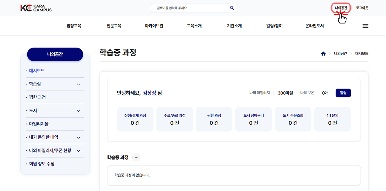Click the search magnifier icon

pyautogui.click(x=232, y=8)
